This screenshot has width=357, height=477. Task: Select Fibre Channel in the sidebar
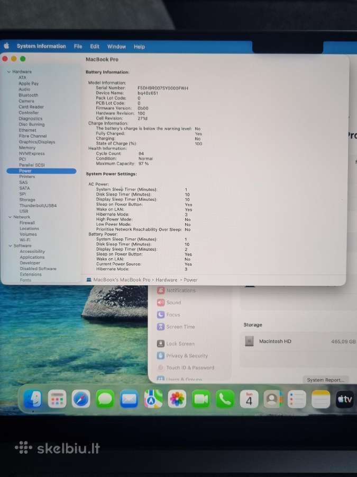pos(33,136)
